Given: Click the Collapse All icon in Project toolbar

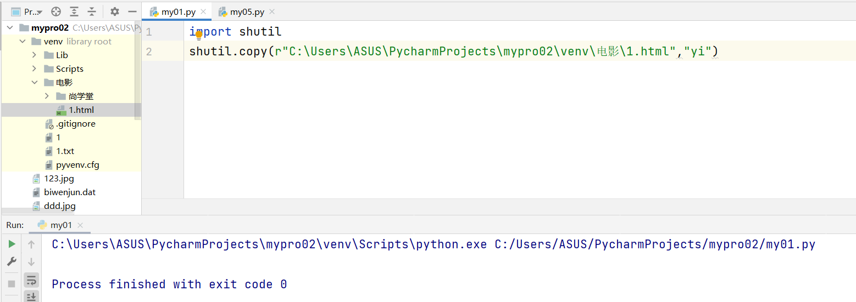Looking at the screenshot, I should [92, 12].
